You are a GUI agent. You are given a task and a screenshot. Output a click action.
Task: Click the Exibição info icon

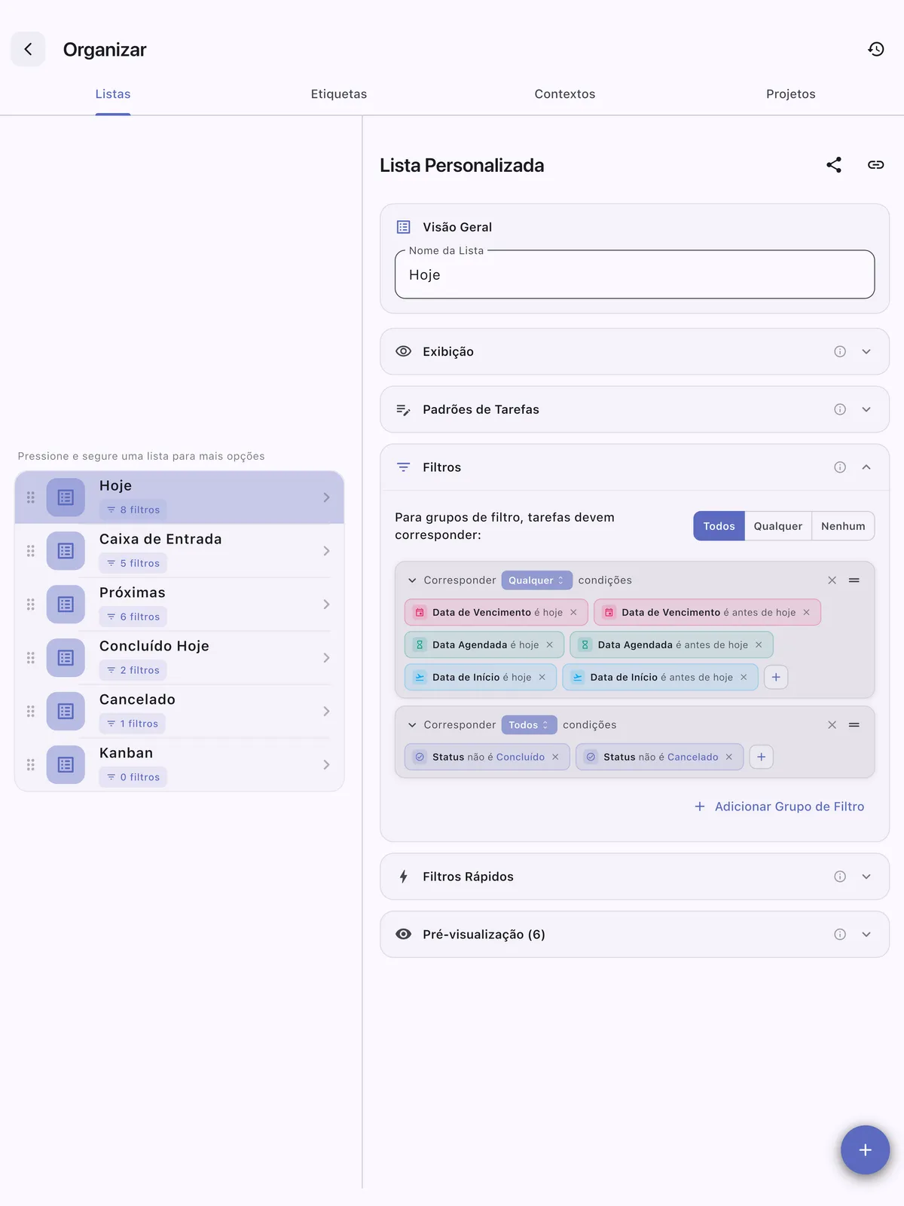(840, 351)
